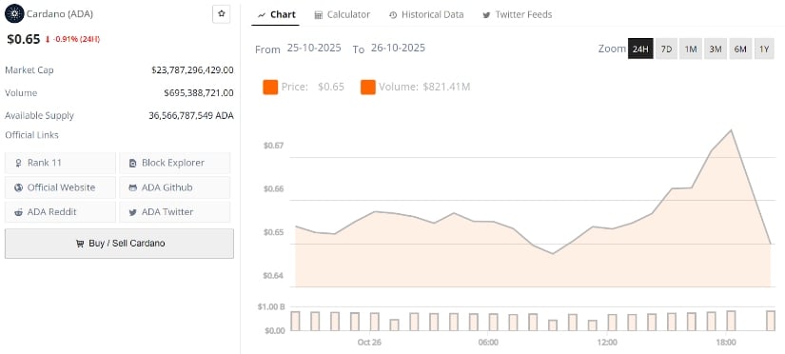Screen dimensions: 785x354
Task: Open the Historical Data tab
Action: coord(426,15)
